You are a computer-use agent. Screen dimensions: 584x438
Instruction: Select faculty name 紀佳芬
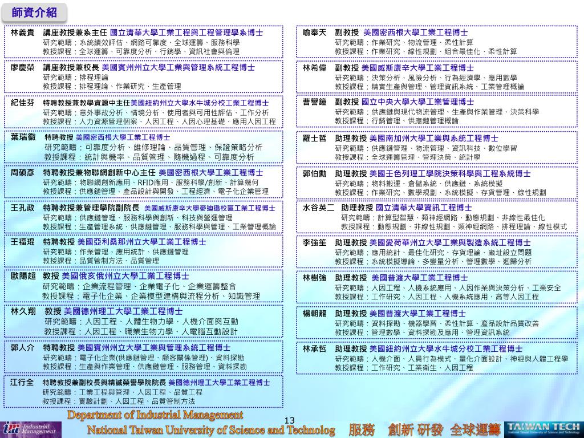[x=22, y=103]
